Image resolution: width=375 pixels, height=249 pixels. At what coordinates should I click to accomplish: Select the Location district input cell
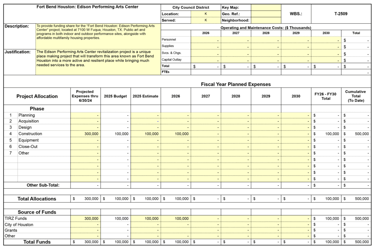pyautogui.click(x=205, y=14)
